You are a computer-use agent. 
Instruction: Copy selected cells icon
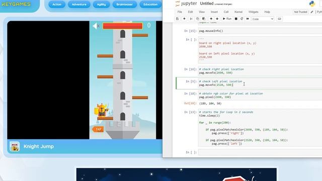pyautogui.click(x=198, y=19)
